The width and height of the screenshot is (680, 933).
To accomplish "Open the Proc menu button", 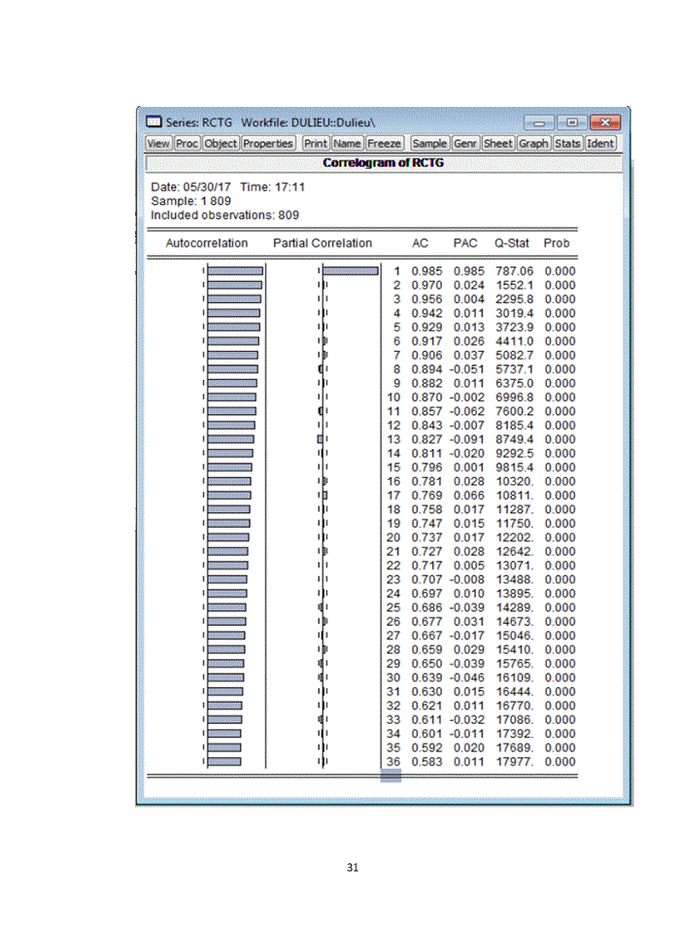I will click(187, 143).
